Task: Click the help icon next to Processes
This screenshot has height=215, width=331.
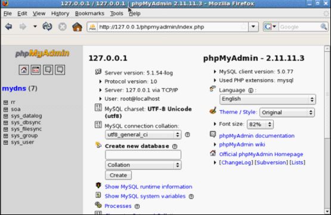Action: 137,206
